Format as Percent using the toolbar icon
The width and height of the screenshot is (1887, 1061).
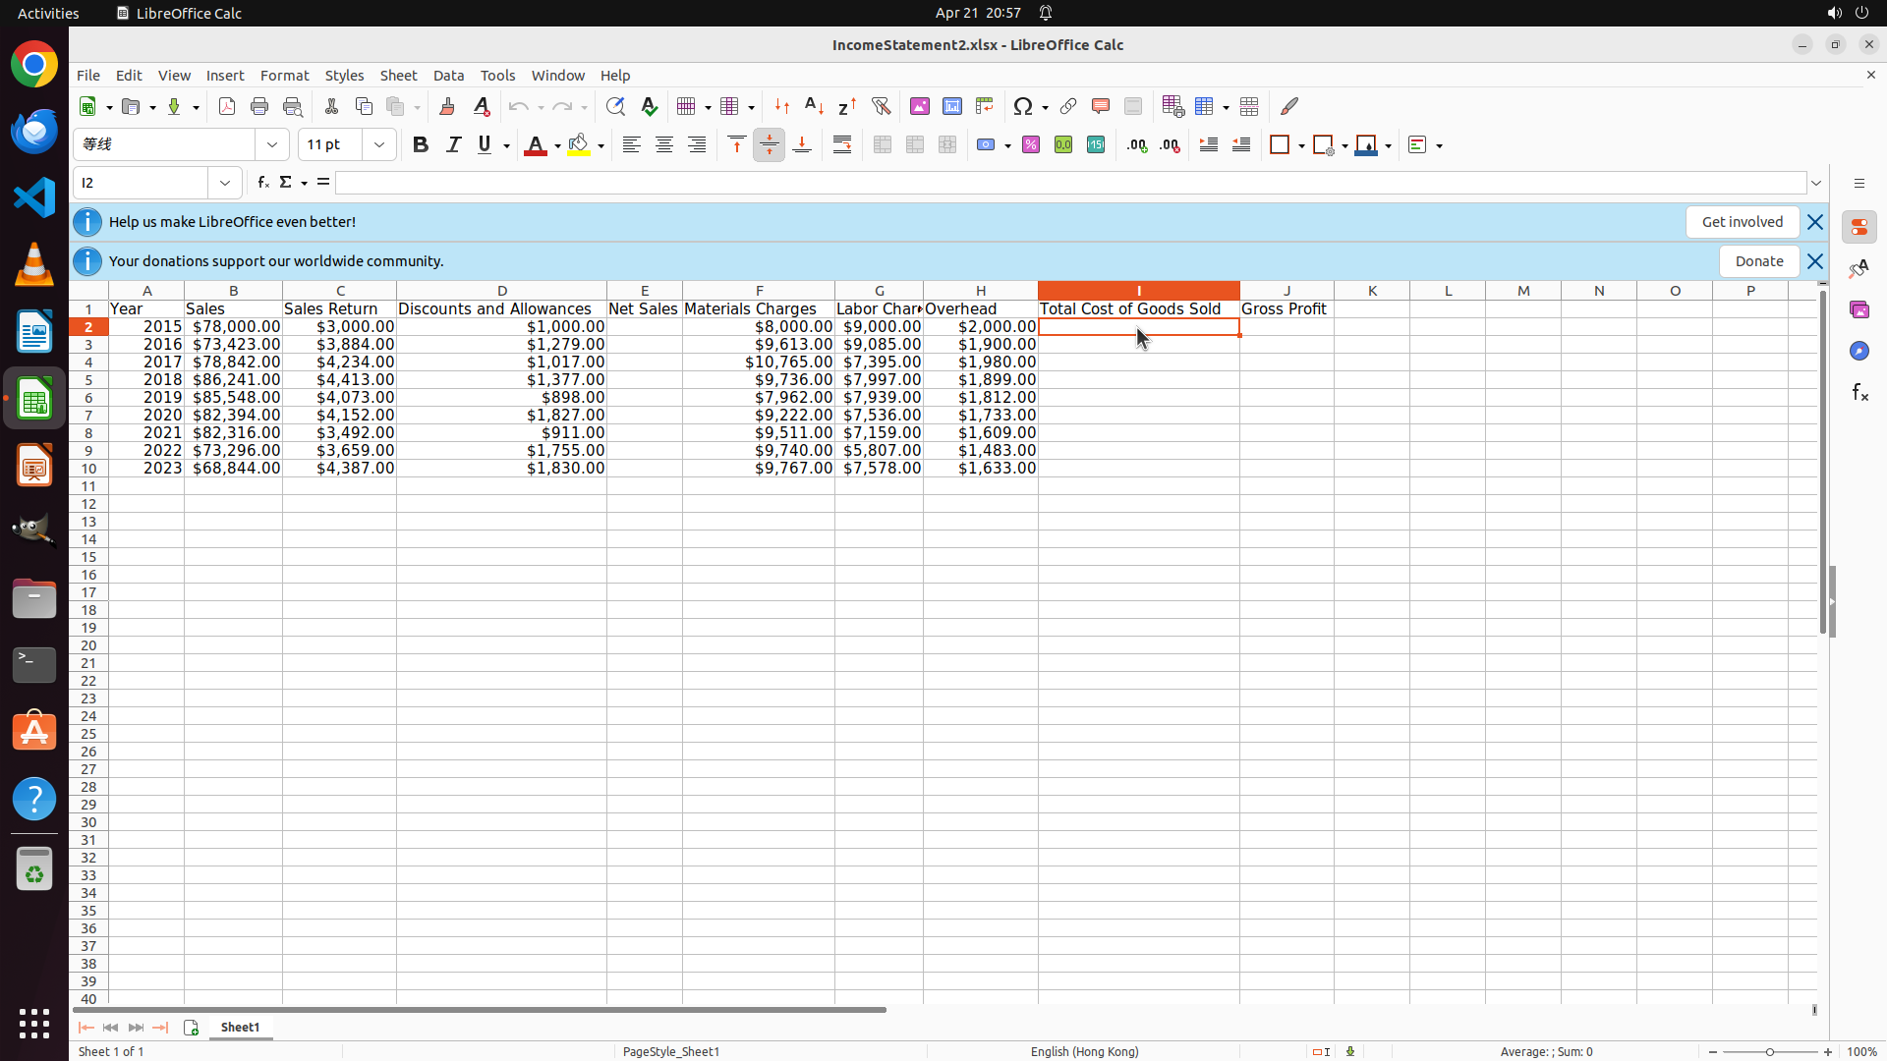(1031, 145)
